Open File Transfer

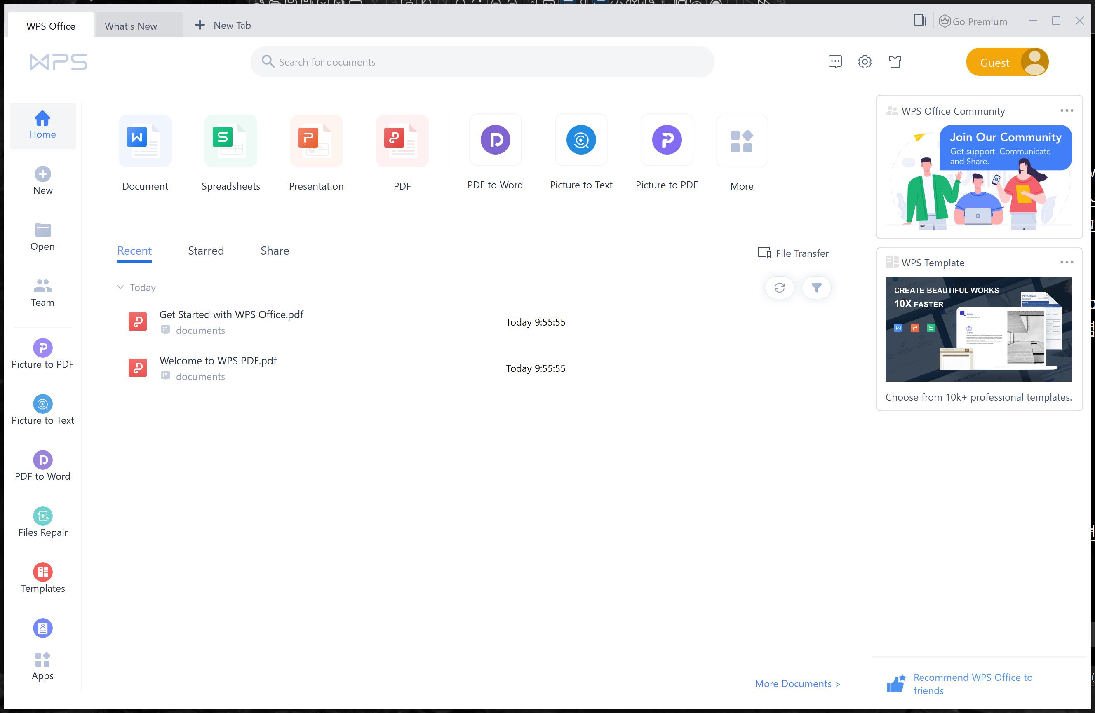click(x=793, y=253)
